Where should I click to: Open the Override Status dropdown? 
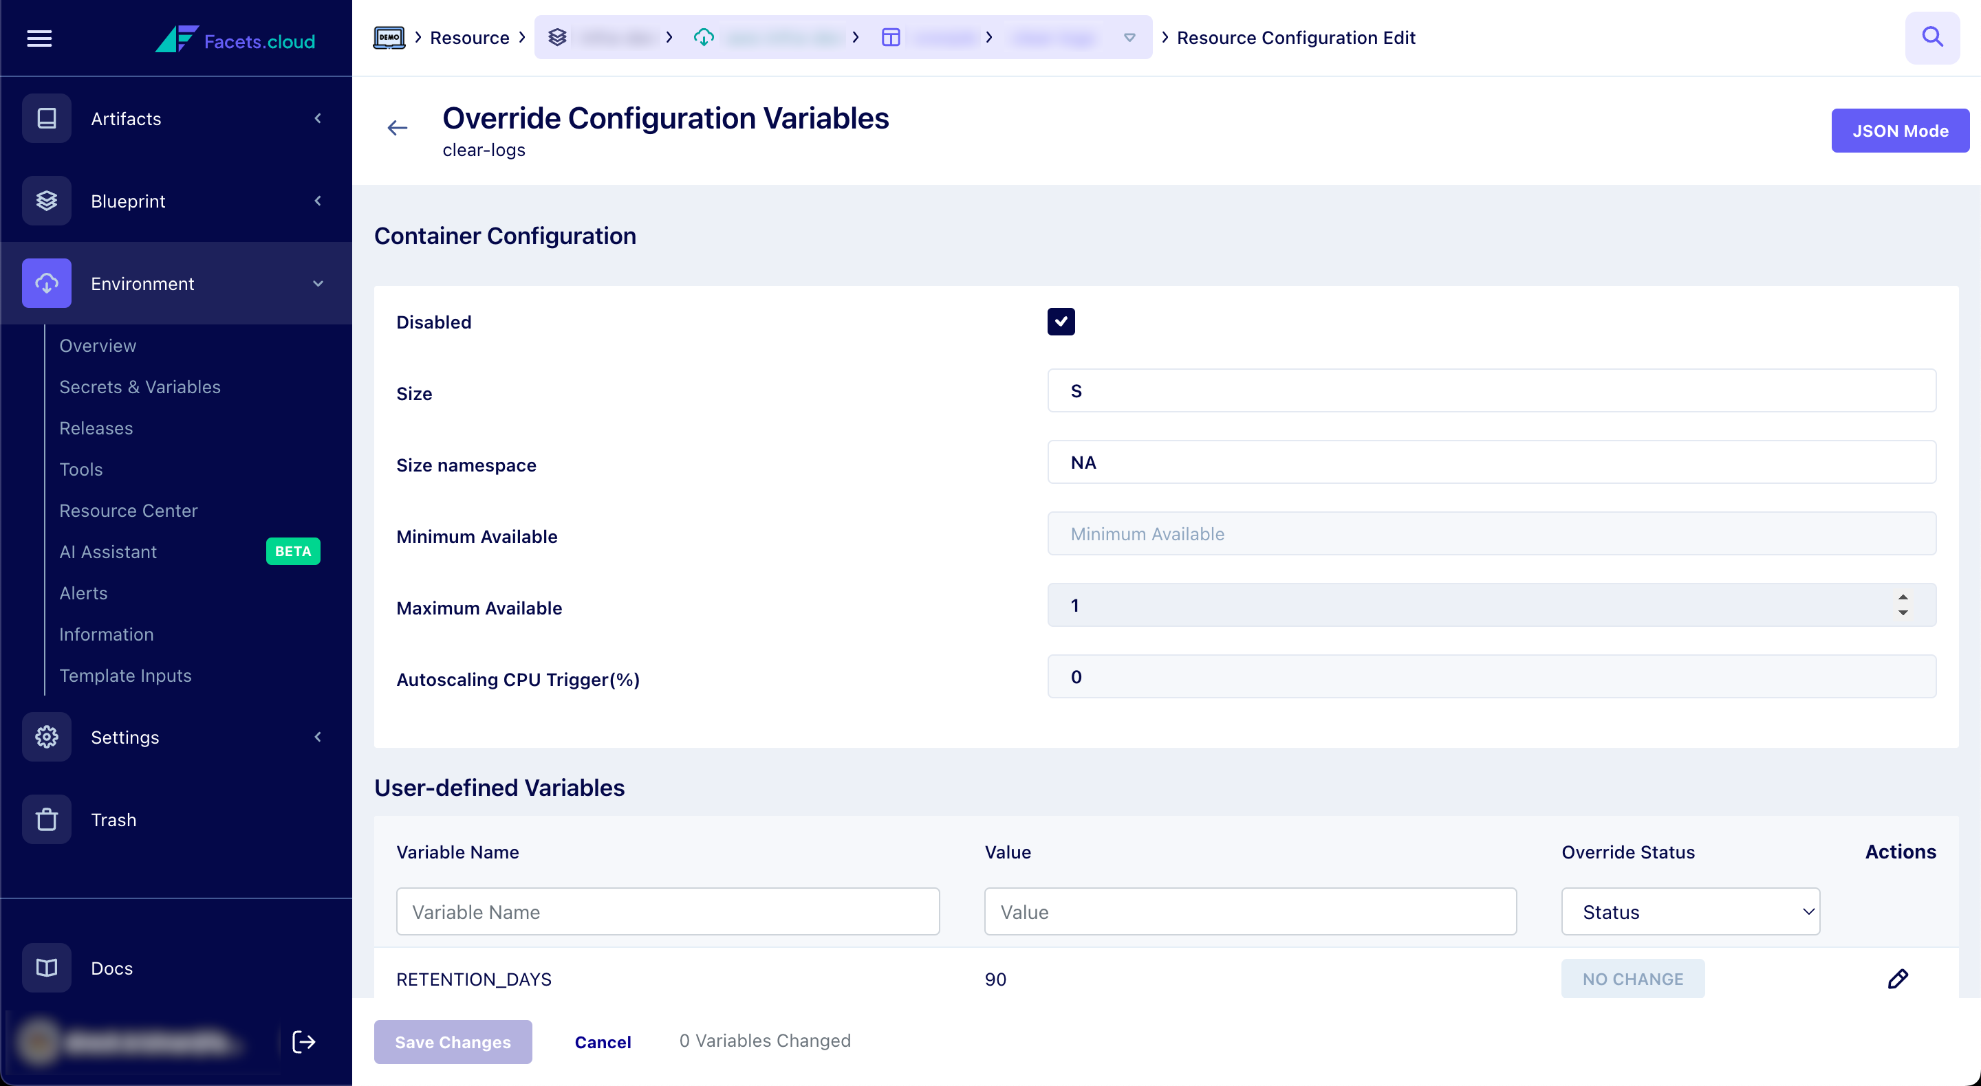1690,911
